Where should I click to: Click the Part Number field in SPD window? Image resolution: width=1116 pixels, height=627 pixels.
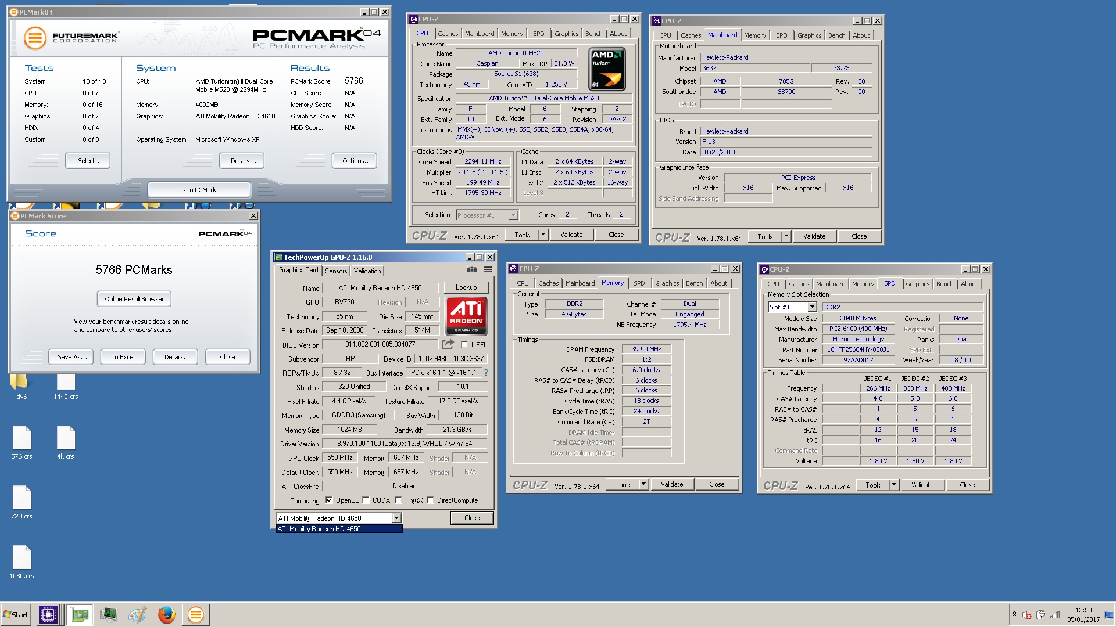click(858, 349)
